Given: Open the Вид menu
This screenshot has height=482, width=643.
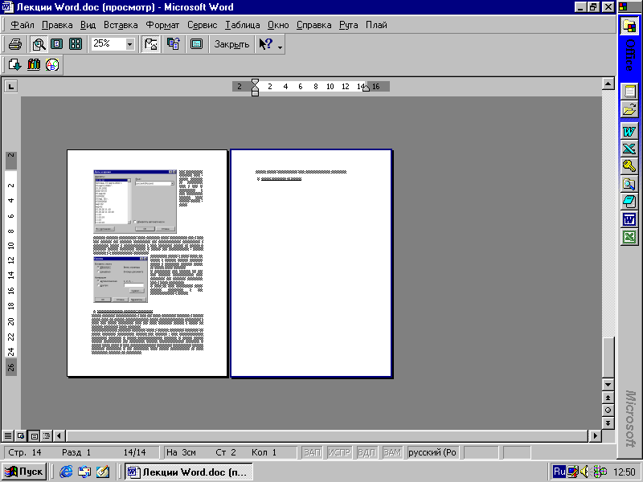Looking at the screenshot, I should pos(88,25).
